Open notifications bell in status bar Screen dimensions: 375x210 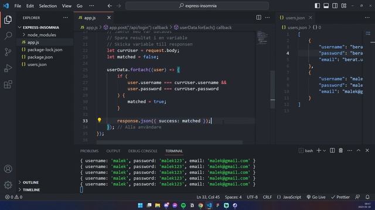point(367,197)
